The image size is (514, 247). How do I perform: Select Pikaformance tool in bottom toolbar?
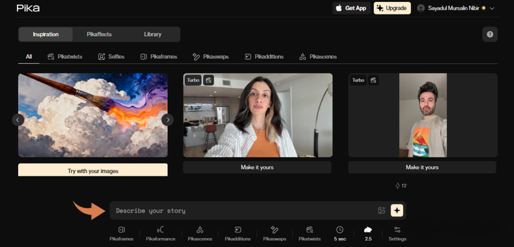(160, 233)
